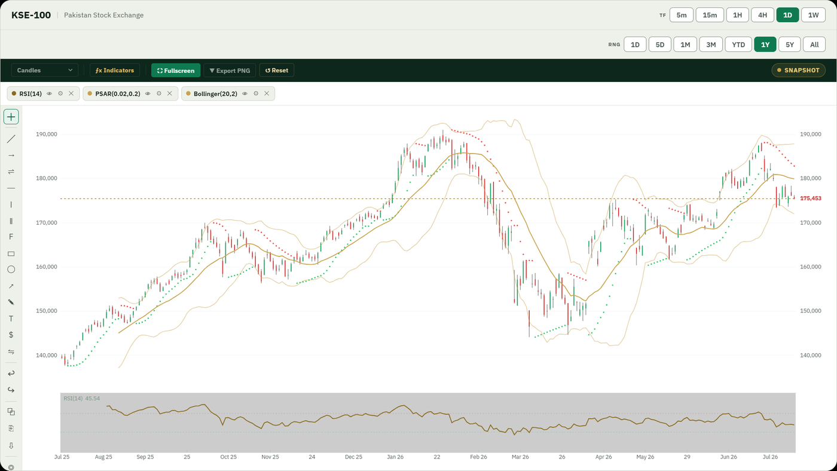Screen dimensions: 837x471
Task: Click the clipboard document icon in sidebar
Action: coord(11,429)
